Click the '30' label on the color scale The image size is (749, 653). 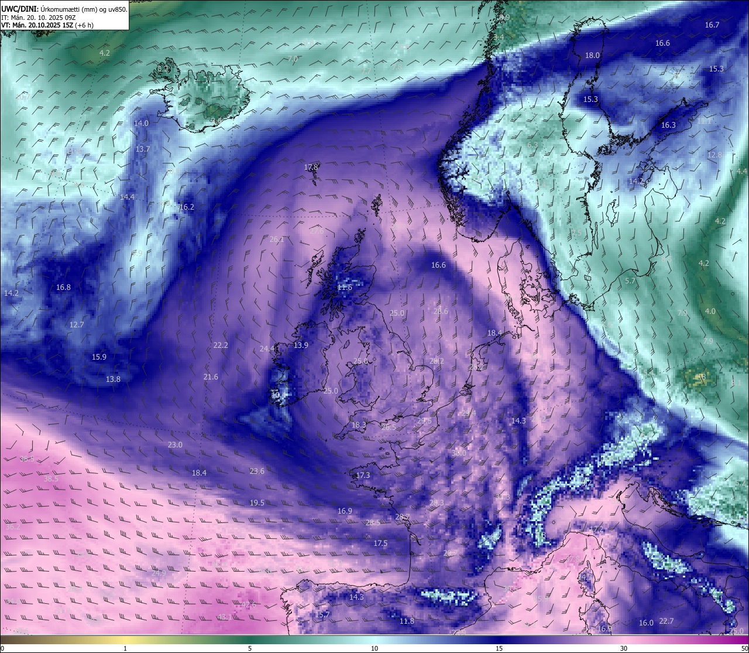(x=624, y=648)
